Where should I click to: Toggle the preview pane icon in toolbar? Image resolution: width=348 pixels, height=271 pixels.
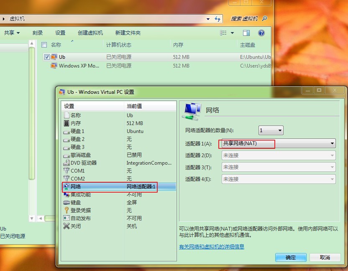(x=246, y=33)
